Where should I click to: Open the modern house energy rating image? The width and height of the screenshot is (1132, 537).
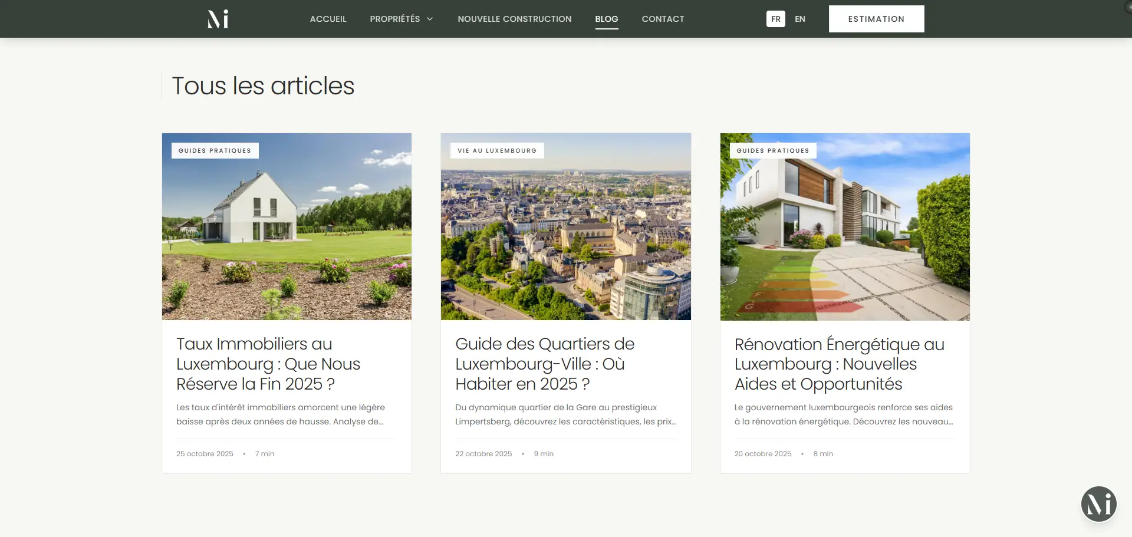(844, 236)
